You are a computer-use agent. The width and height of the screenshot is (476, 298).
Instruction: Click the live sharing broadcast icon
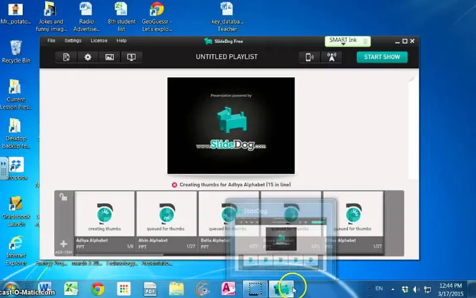(x=331, y=57)
